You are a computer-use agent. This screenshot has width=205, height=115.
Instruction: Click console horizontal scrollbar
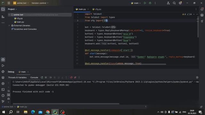tap(66, 104)
